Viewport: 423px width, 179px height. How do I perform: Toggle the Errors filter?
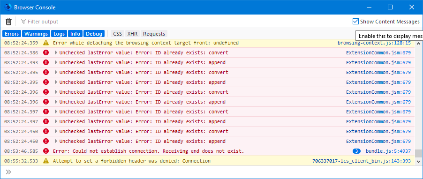coord(12,34)
